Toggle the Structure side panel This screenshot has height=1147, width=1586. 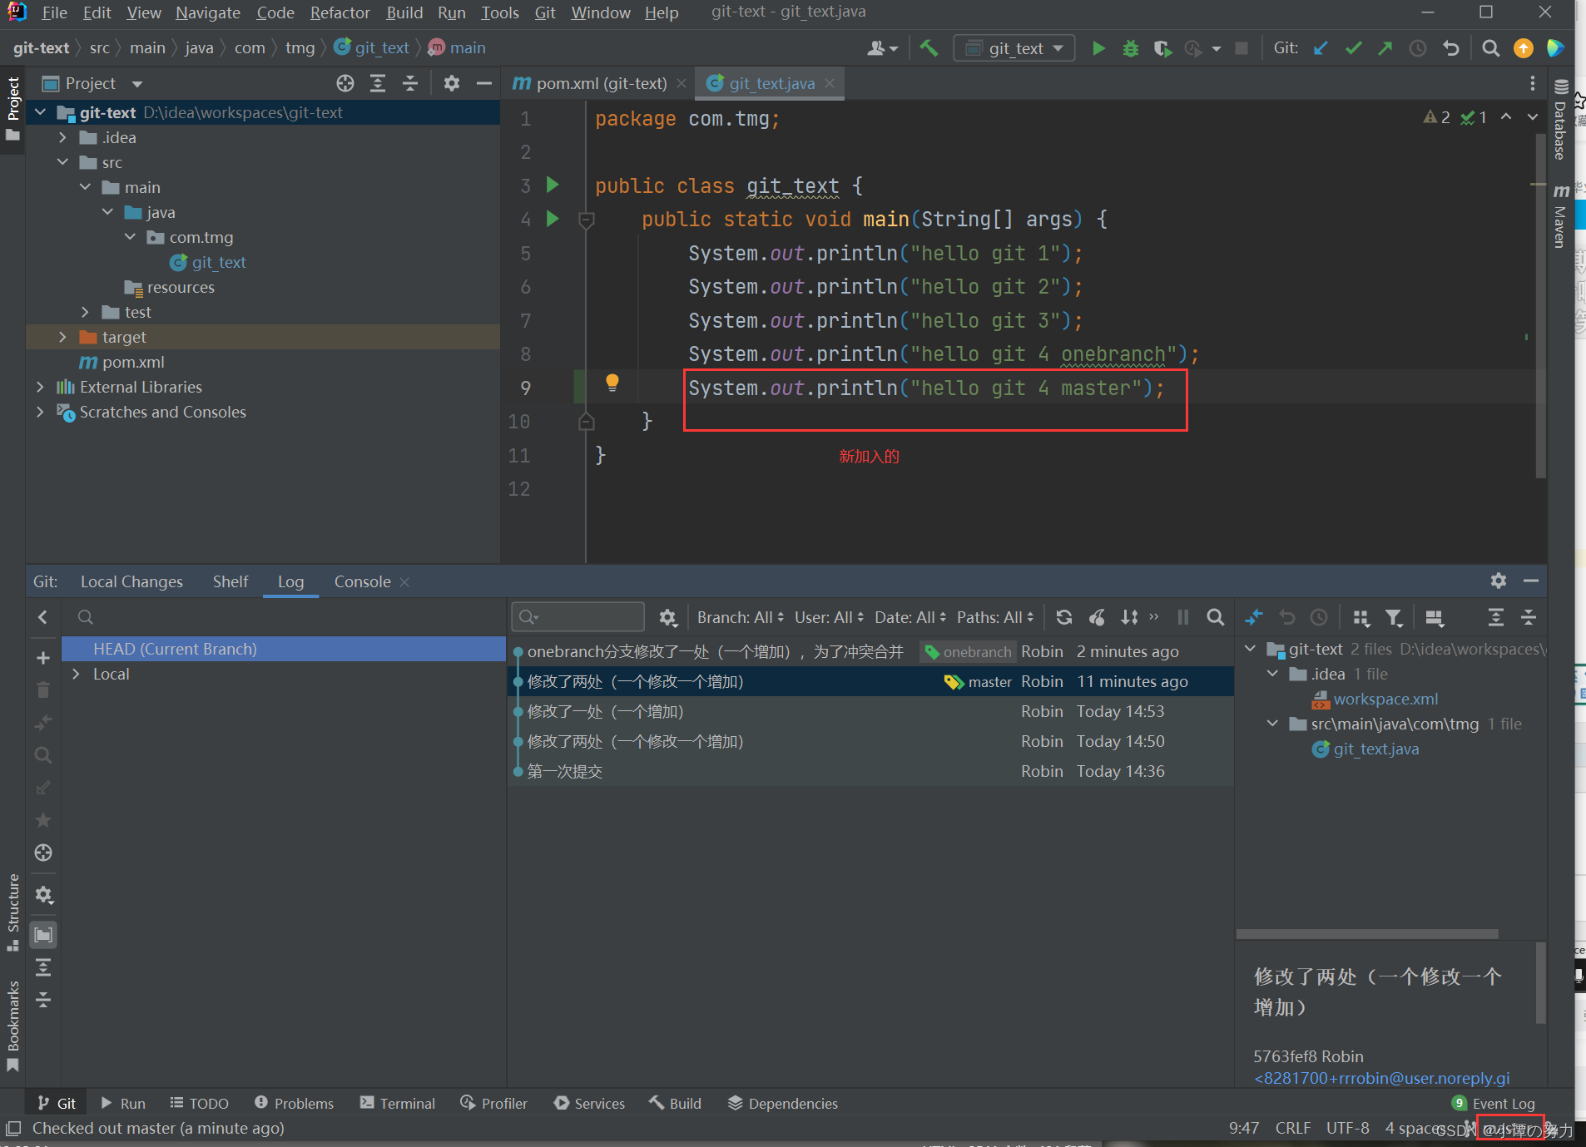coord(13,911)
